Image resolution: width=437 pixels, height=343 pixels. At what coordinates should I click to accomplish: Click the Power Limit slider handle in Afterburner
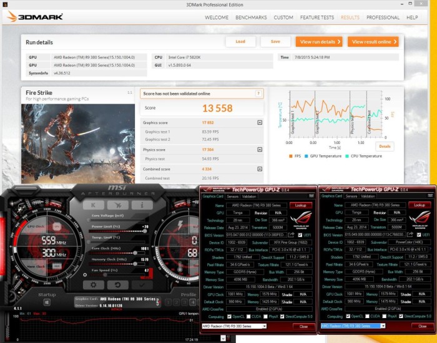[x=145, y=231]
